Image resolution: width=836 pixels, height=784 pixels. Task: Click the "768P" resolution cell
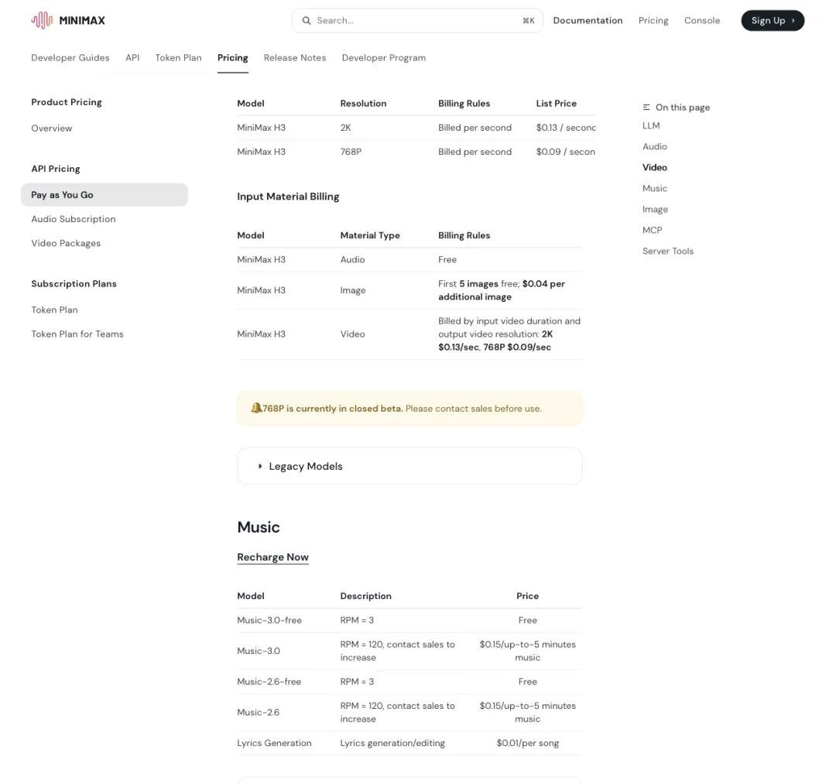point(351,152)
